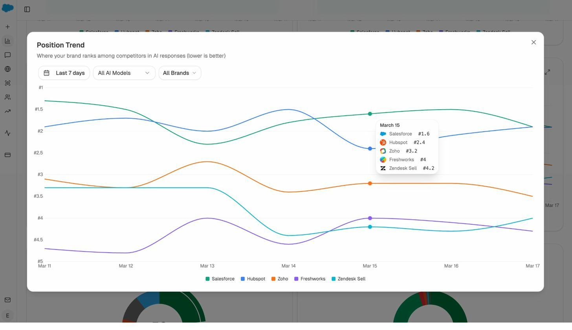Click the E profile avatar

[7, 315]
